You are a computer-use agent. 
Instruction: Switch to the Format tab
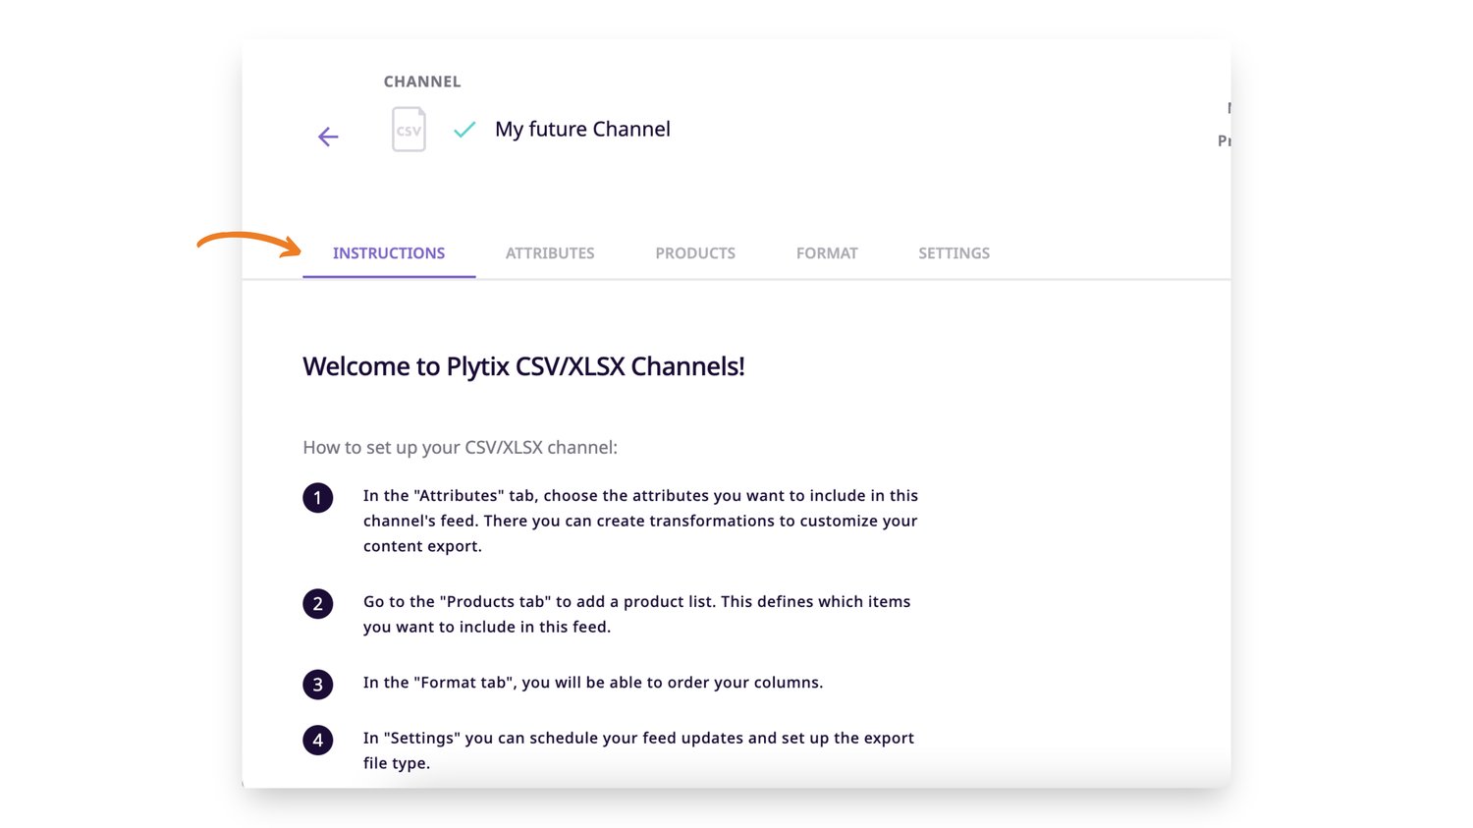pos(826,252)
